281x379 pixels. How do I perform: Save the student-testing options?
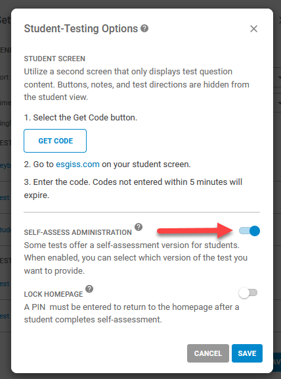(247, 353)
